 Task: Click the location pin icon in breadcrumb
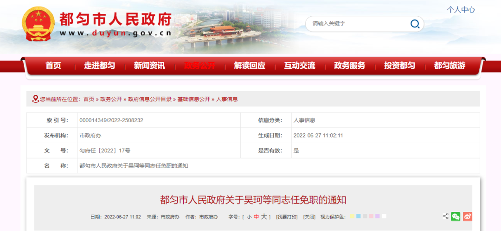[35, 99]
